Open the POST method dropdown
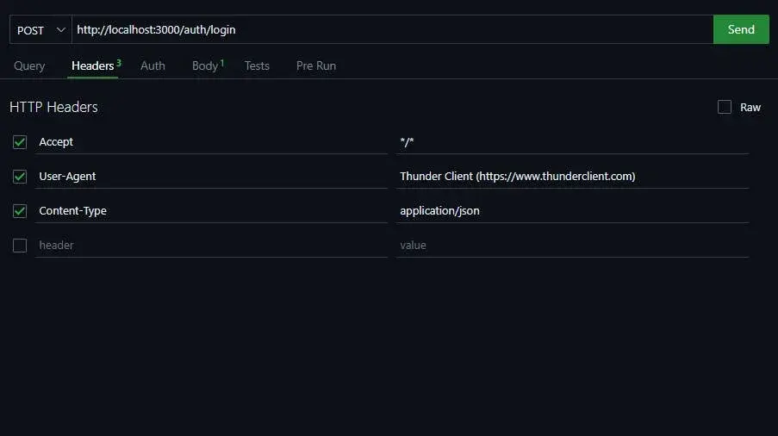The width and height of the screenshot is (778, 436). point(40,30)
